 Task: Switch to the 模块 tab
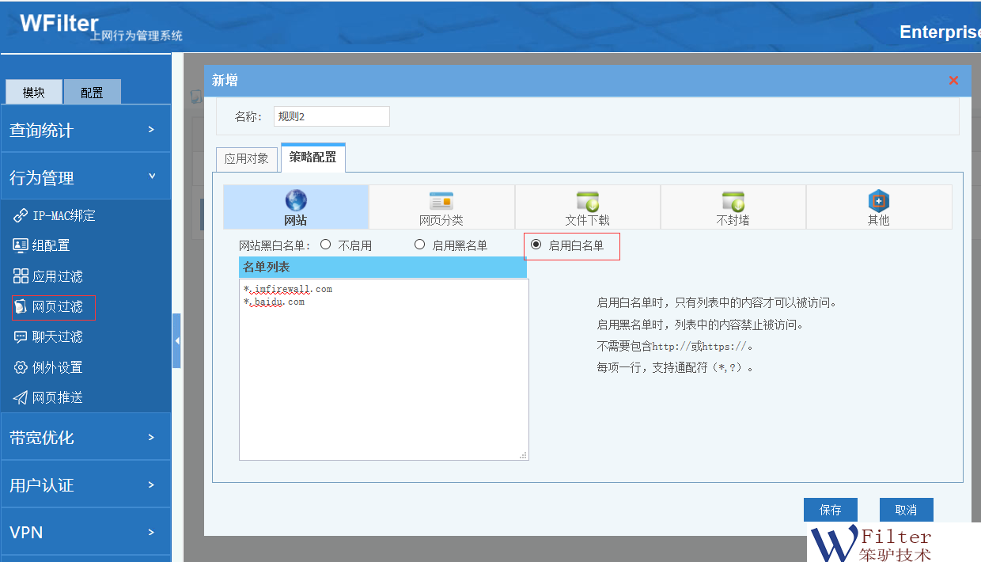click(x=34, y=92)
